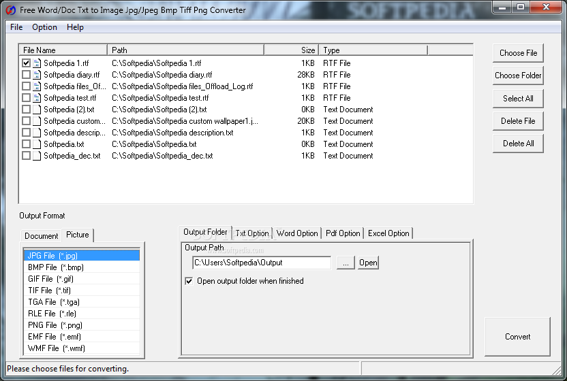This screenshot has width=567, height=381.
Task: Enable the Softpedia test.rtf checkbox
Action: coord(26,98)
